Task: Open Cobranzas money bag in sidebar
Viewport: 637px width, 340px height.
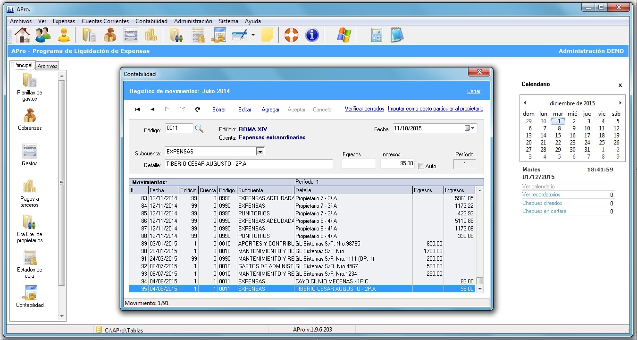Action: tap(30, 116)
